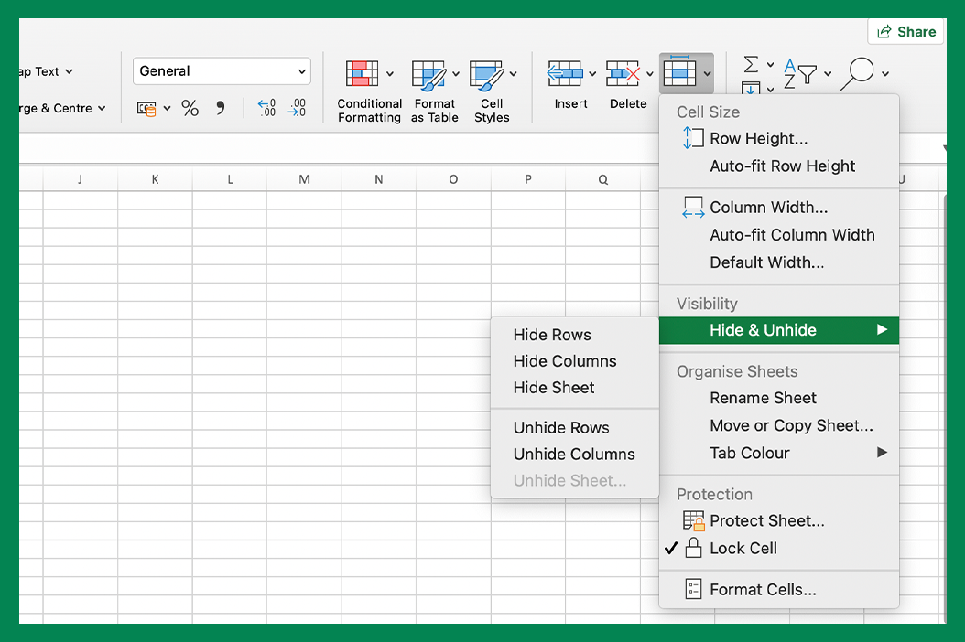Choose Row Height from Cell Size section

click(758, 139)
